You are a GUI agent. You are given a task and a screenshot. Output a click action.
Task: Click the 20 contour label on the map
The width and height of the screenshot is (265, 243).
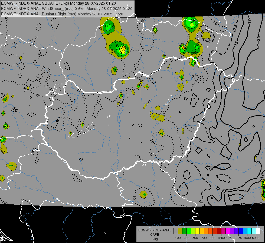click(259, 39)
